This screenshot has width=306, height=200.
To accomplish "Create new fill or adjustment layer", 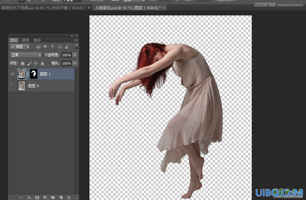I will [x=45, y=197].
